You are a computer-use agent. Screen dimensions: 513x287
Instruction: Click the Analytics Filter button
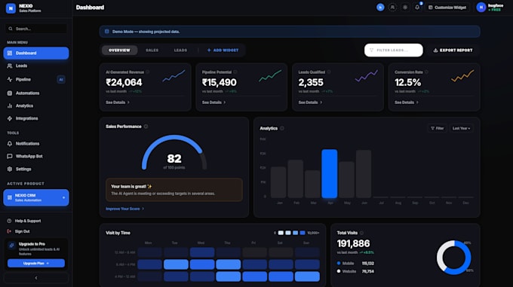[x=437, y=128]
